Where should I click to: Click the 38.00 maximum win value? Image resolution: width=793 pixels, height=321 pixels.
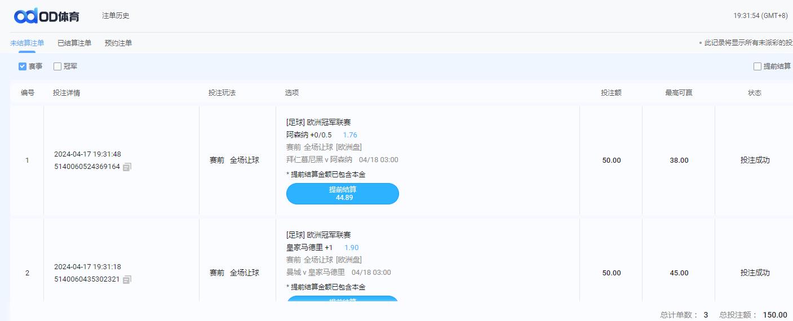pos(679,160)
